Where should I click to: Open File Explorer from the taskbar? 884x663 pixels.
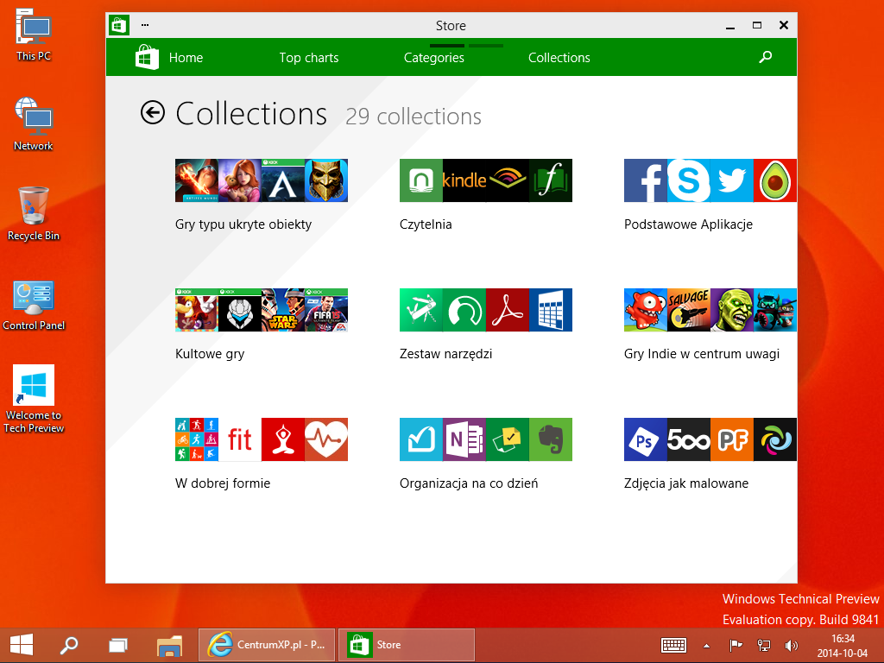(170, 645)
